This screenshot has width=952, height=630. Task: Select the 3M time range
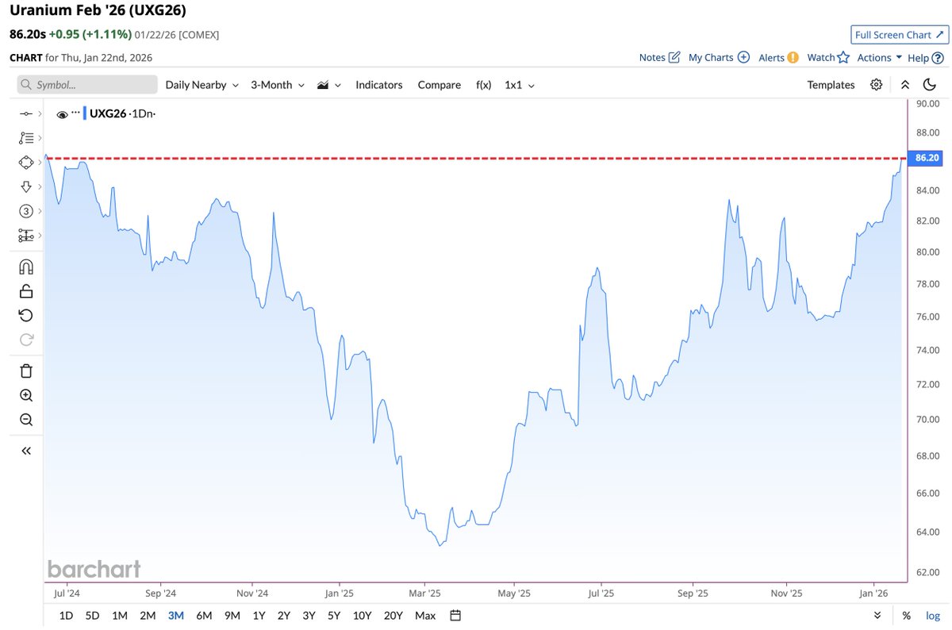[x=175, y=615]
